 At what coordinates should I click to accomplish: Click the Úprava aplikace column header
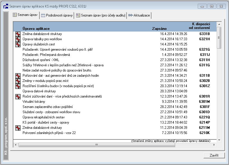[36, 29]
